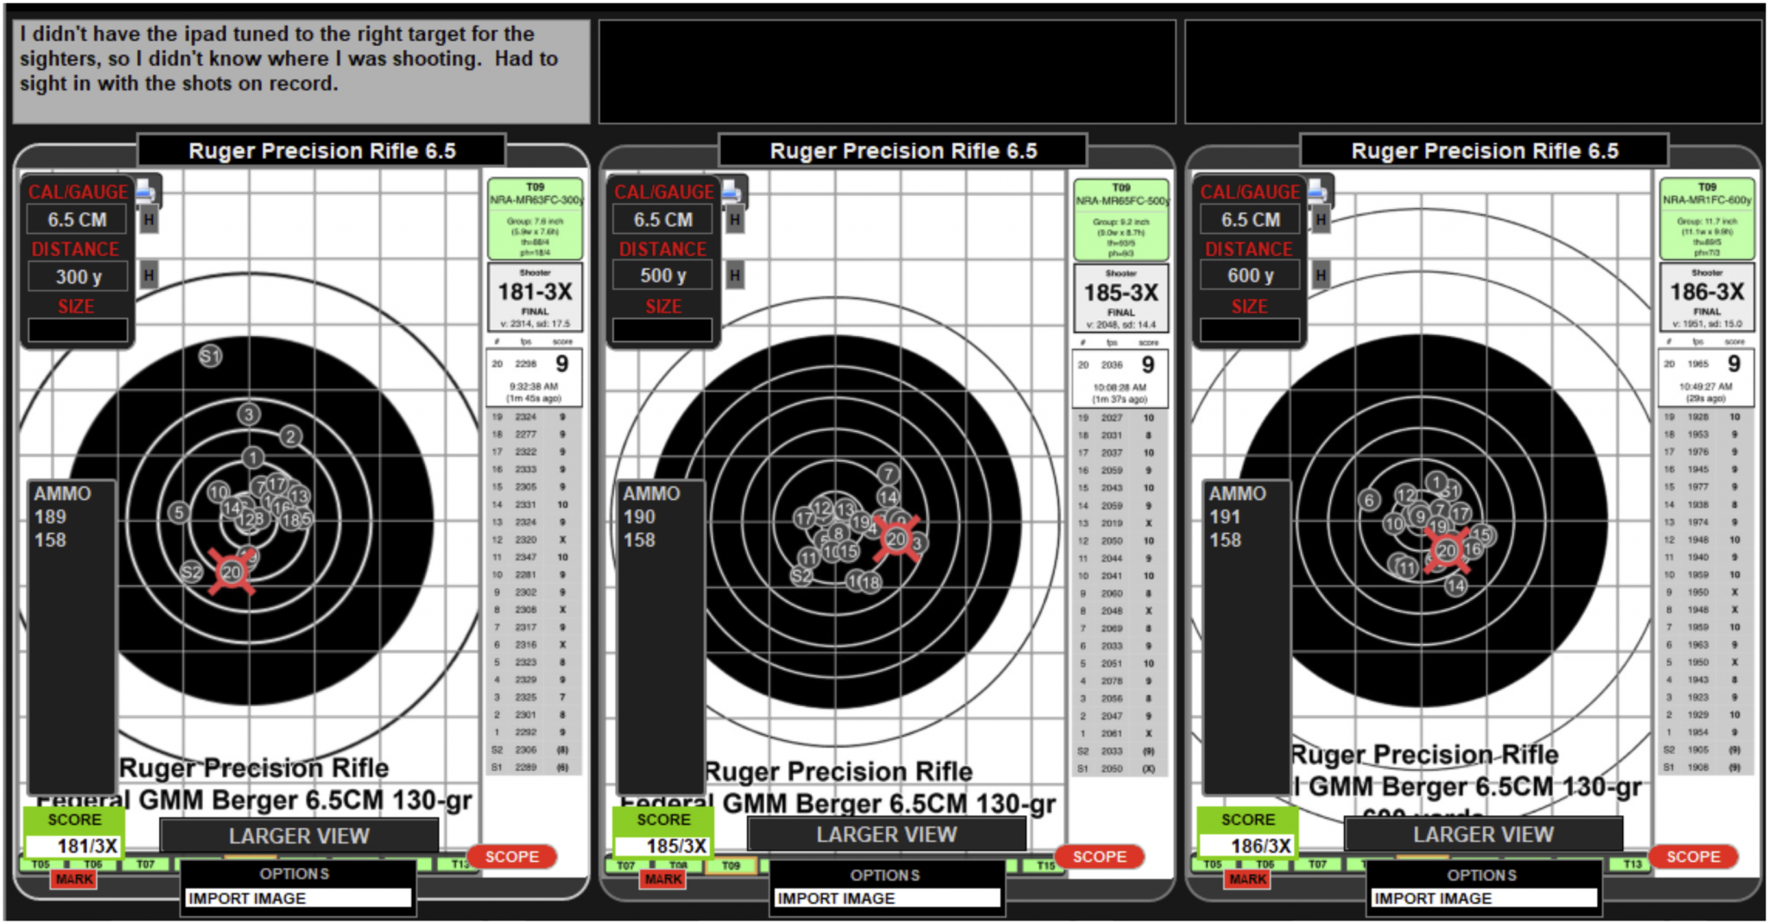Click 185-3X shooter score box
1769x924 pixels.
(1121, 297)
